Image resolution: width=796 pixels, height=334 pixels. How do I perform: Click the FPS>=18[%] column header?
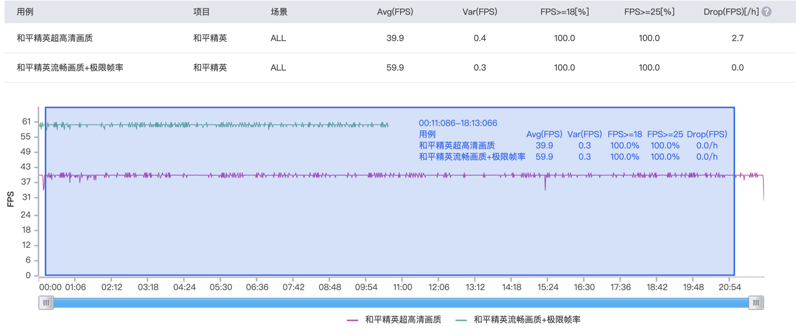pos(564,12)
